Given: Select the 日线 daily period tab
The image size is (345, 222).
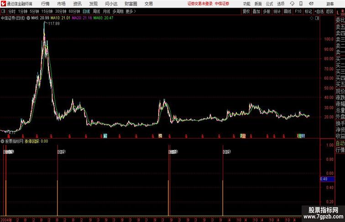Looking at the screenshot, I should pos(86,11).
